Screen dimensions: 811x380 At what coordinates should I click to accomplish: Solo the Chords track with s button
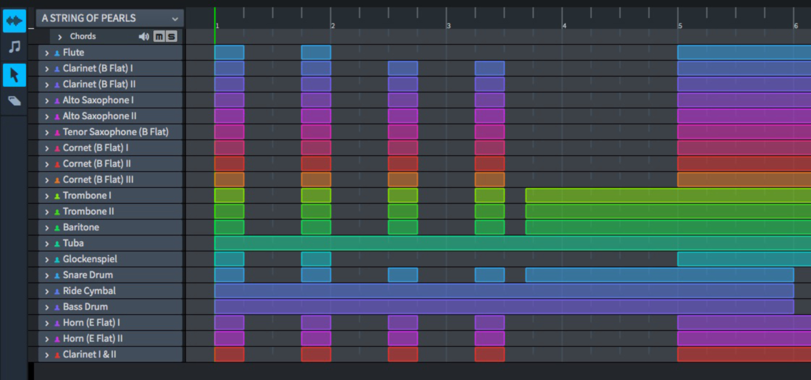[x=171, y=36]
